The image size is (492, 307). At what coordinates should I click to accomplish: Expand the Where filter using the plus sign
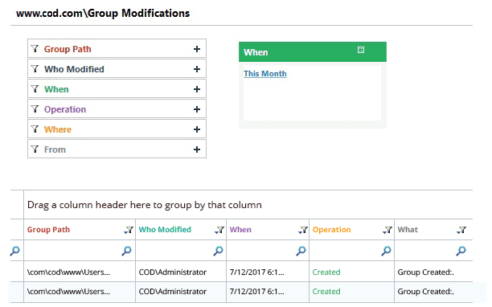pyautogui.click(x=197, y=129)
